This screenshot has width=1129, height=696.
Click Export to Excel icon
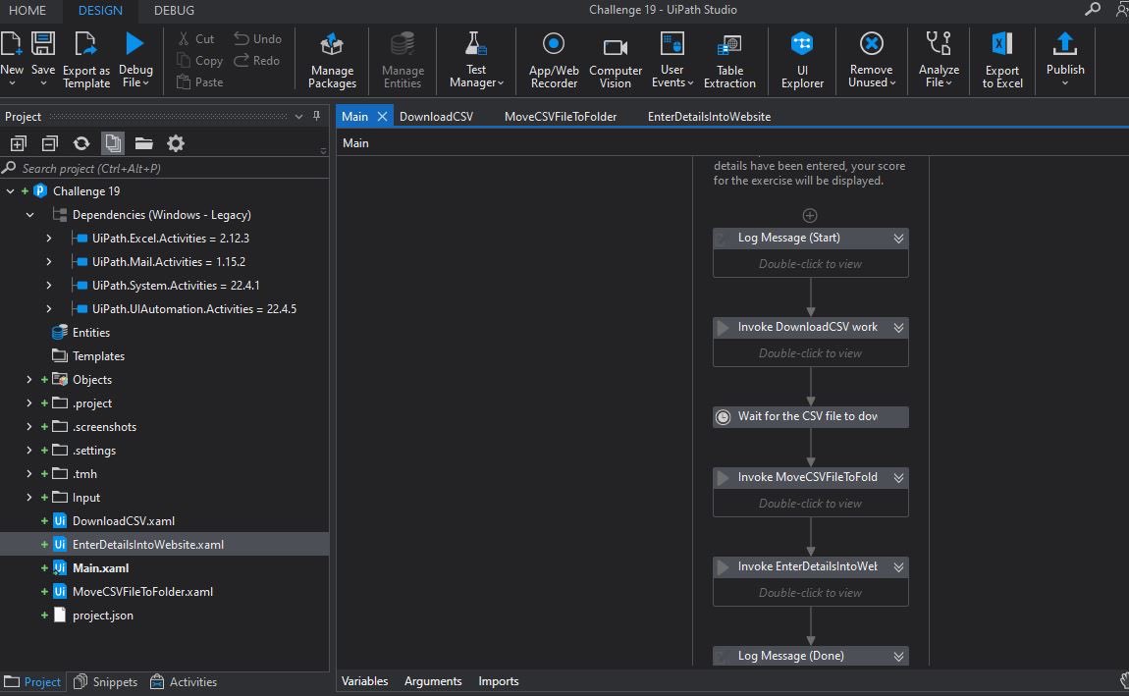pos(1002,61)
